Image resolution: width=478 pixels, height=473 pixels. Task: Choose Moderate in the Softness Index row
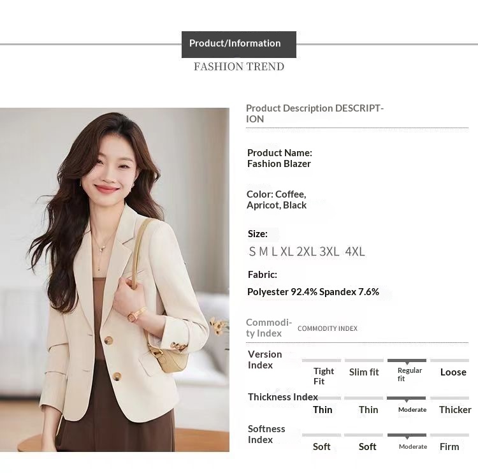pyautogui.click(x=413, y=447)
